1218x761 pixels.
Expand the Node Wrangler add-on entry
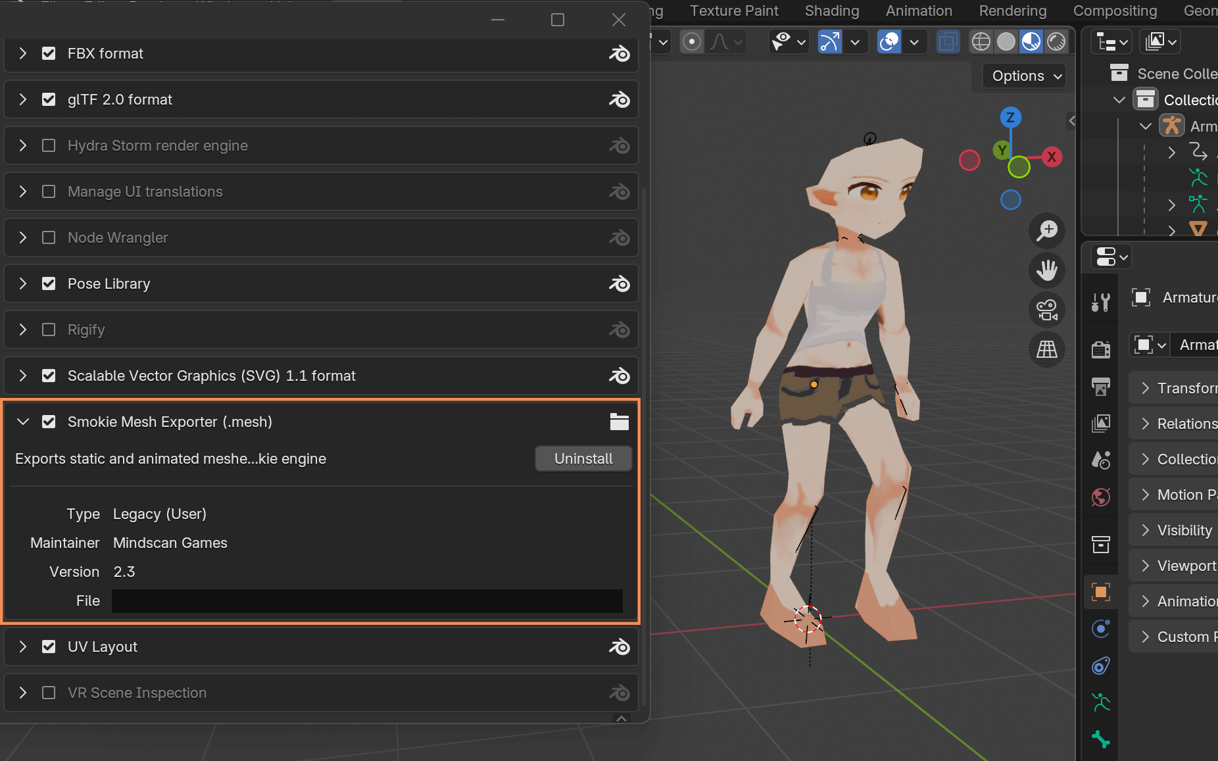[23, 237]
